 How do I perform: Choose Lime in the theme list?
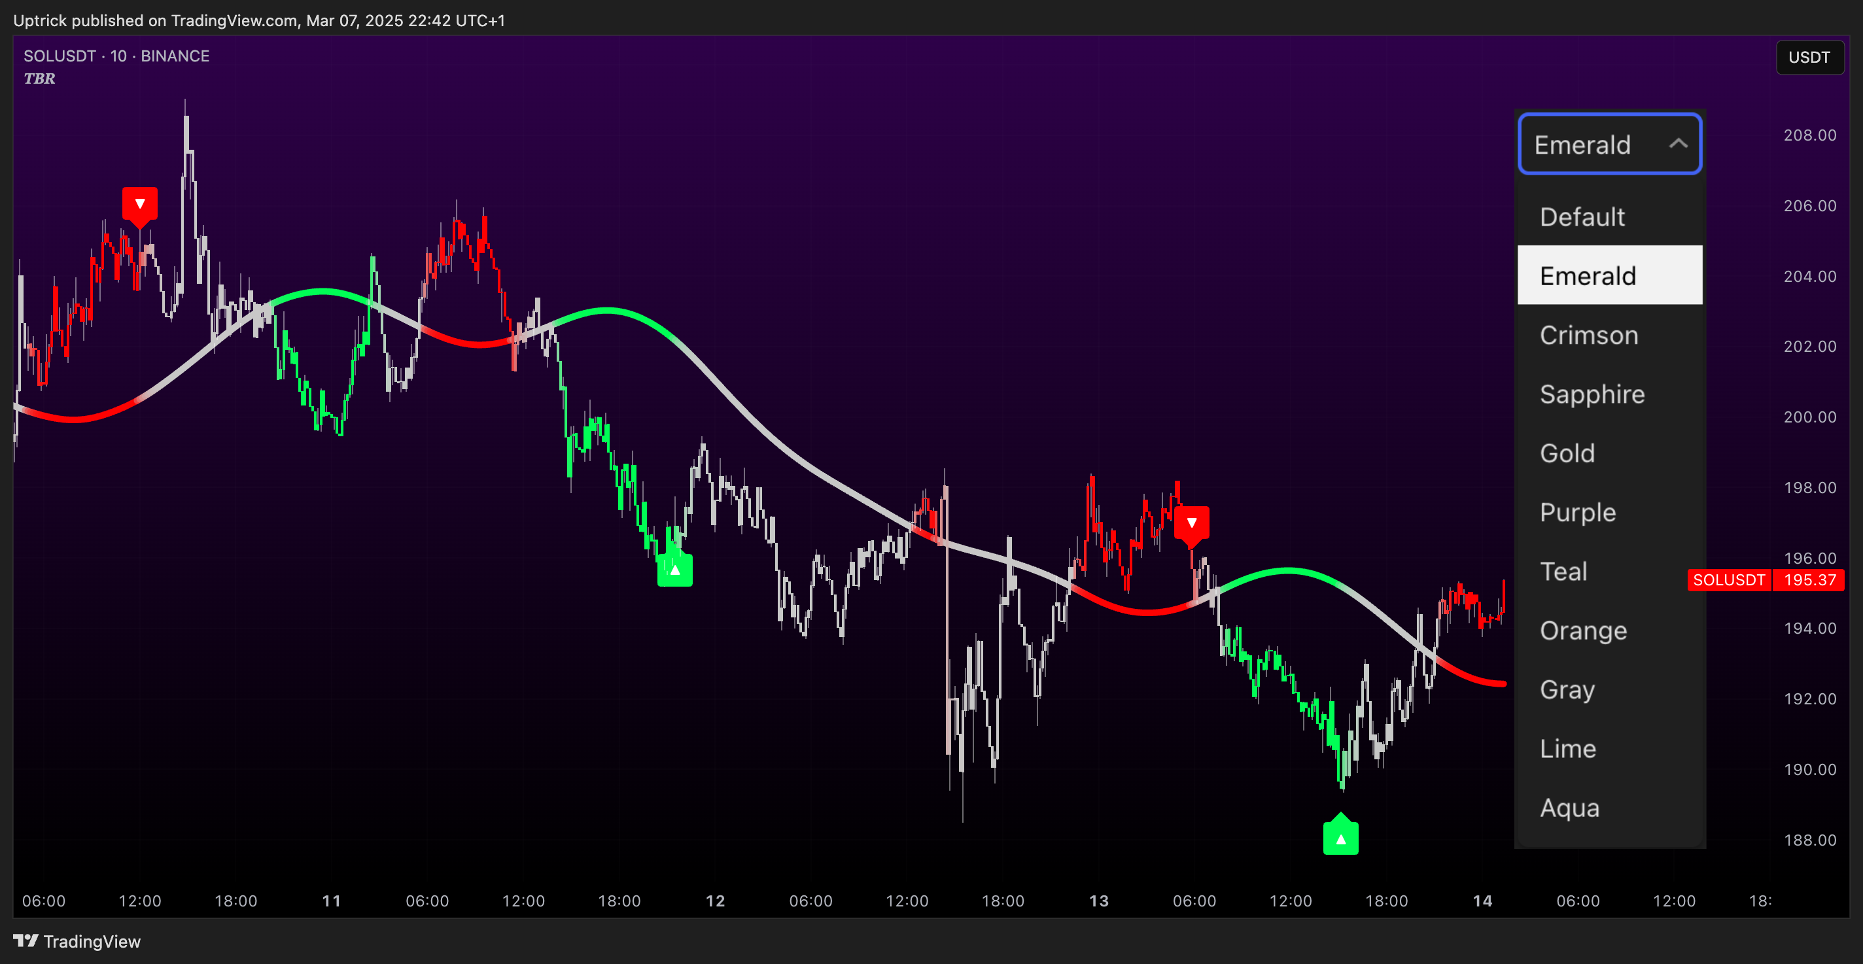[x=1609, y=748]
